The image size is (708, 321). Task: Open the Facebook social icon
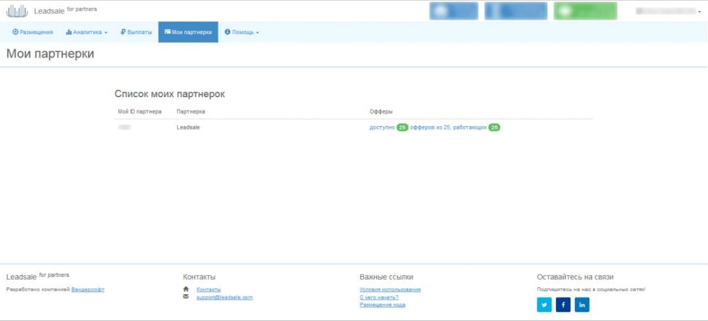[x=563, y=305]
